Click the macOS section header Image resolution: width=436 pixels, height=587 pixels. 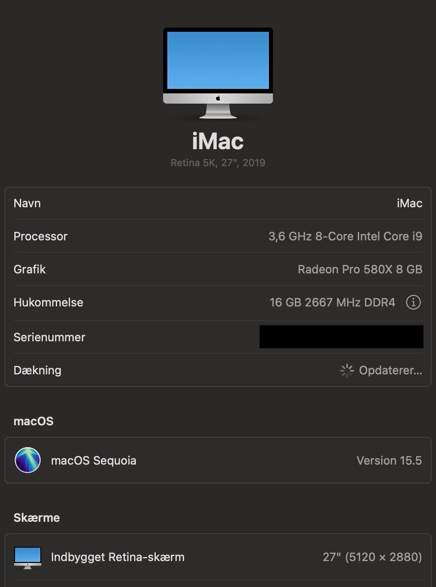pyautogui.click(x=34, y=421)
